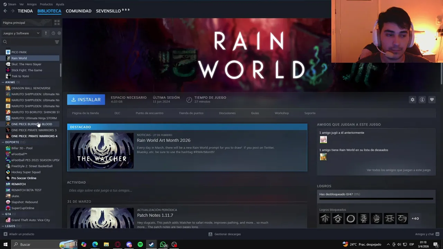Open The Watcher featured news thumbnail
The height and width of the screenshot is (249, 443).
click(x=102, y=151)
